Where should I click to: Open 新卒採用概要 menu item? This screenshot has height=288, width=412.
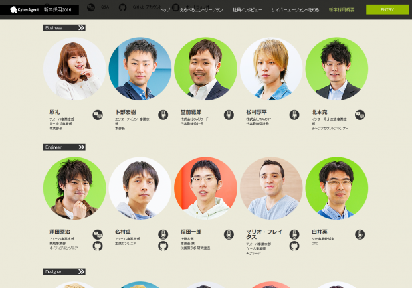(342, 10)
